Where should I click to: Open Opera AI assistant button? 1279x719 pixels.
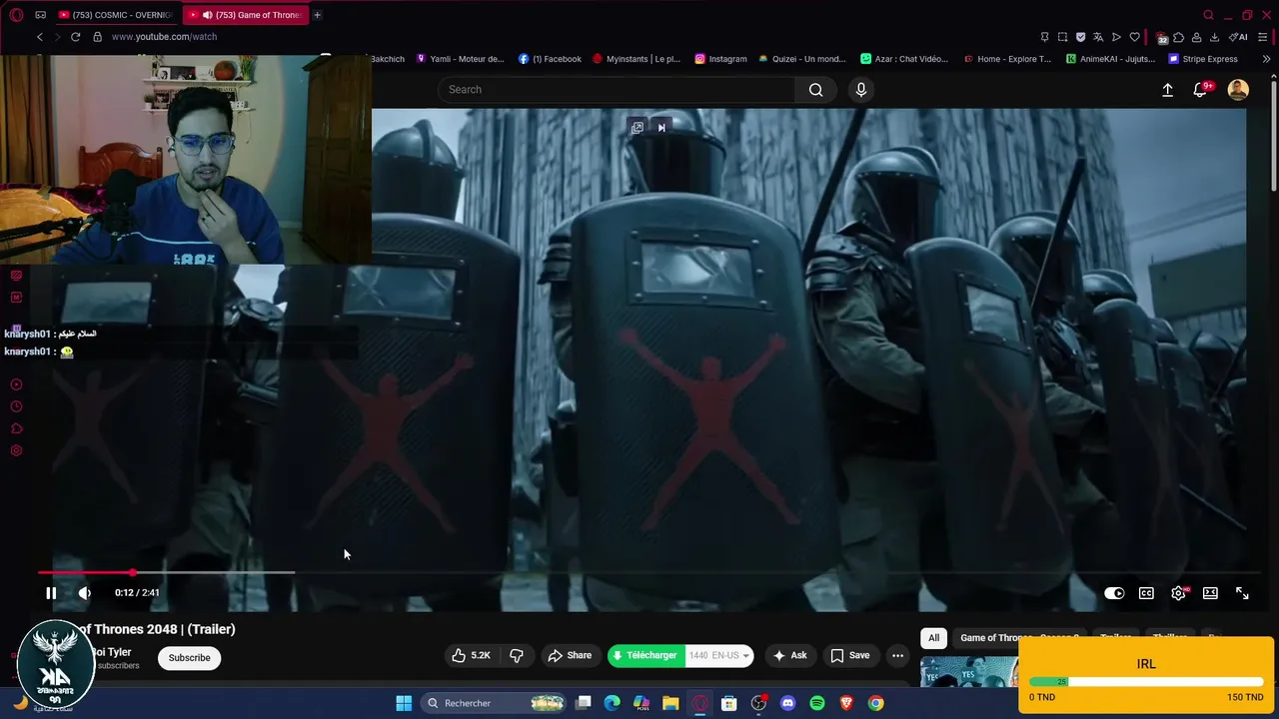point(1238,37)
